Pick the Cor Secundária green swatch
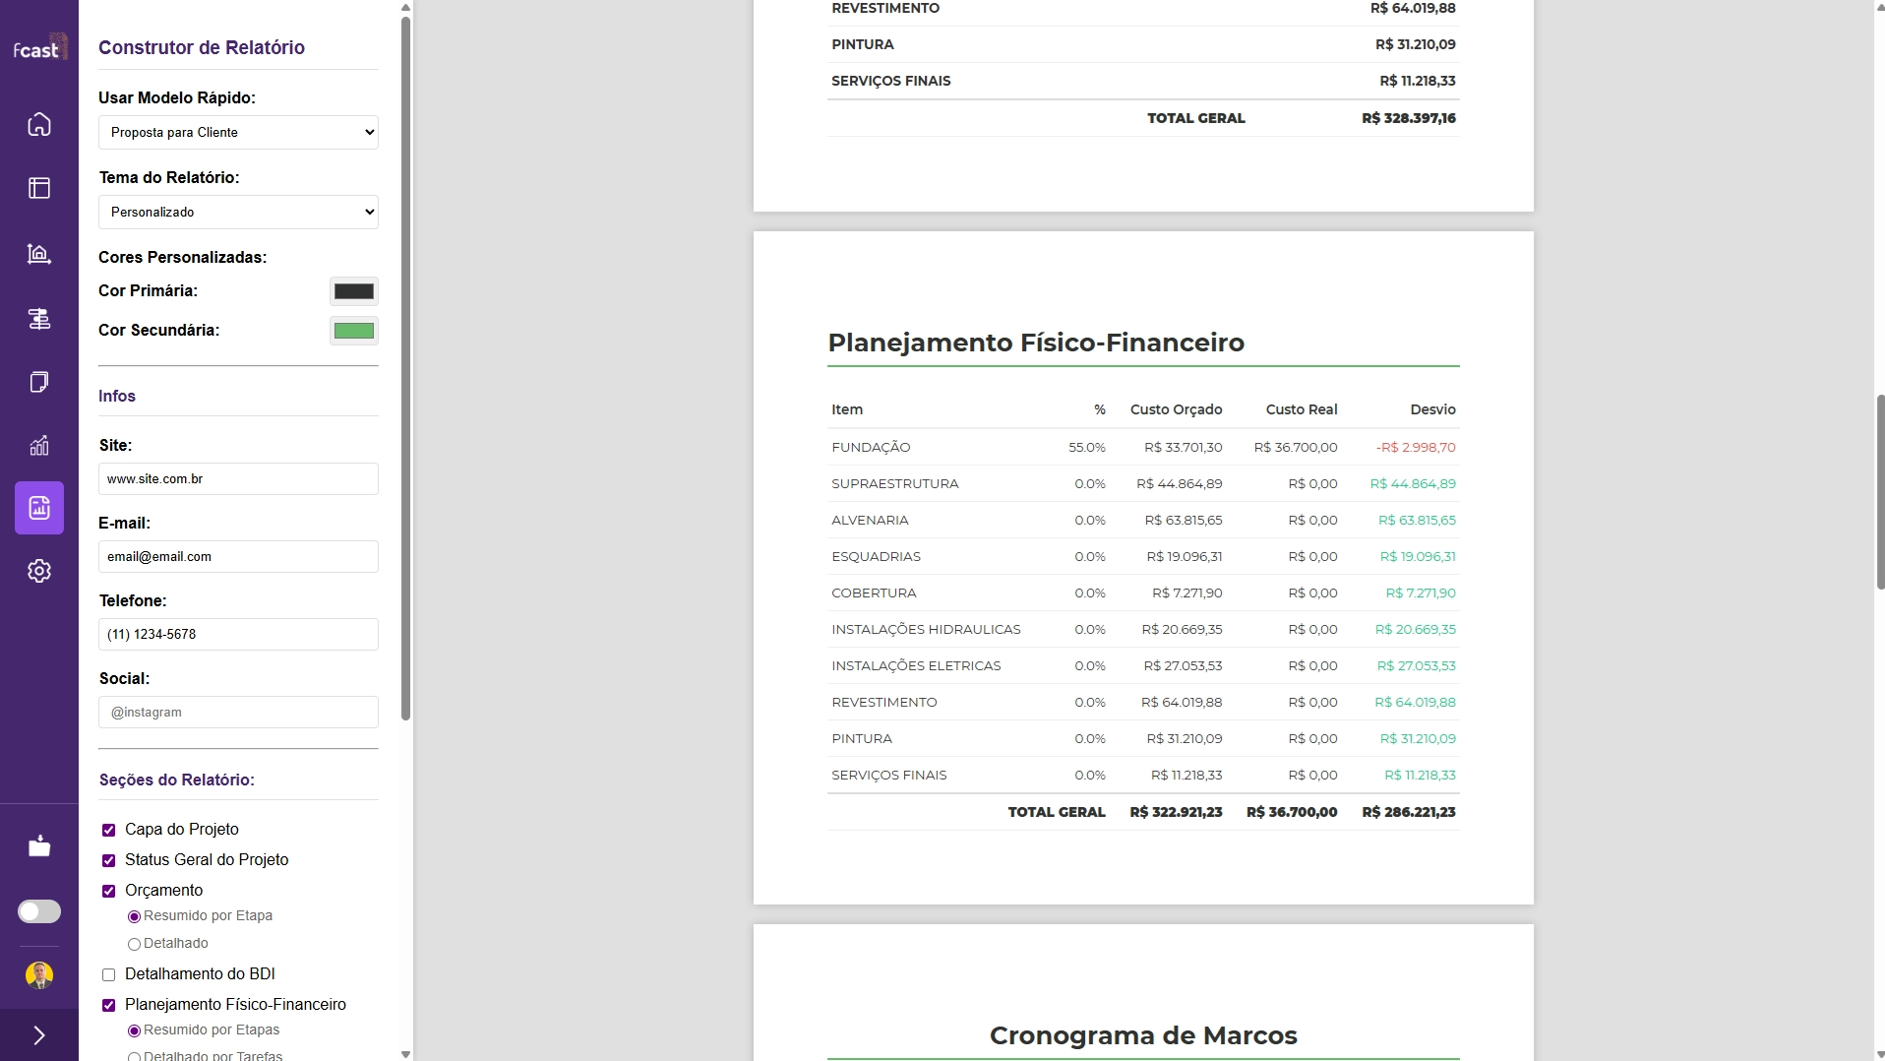 pos(354,331)
